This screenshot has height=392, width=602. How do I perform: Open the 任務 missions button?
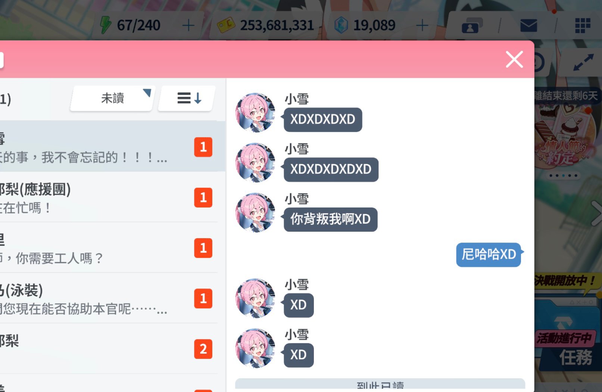[x=576, y=357]
